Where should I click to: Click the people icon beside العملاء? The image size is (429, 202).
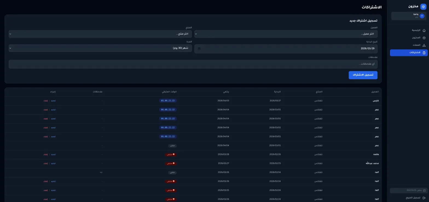(424, 45)
